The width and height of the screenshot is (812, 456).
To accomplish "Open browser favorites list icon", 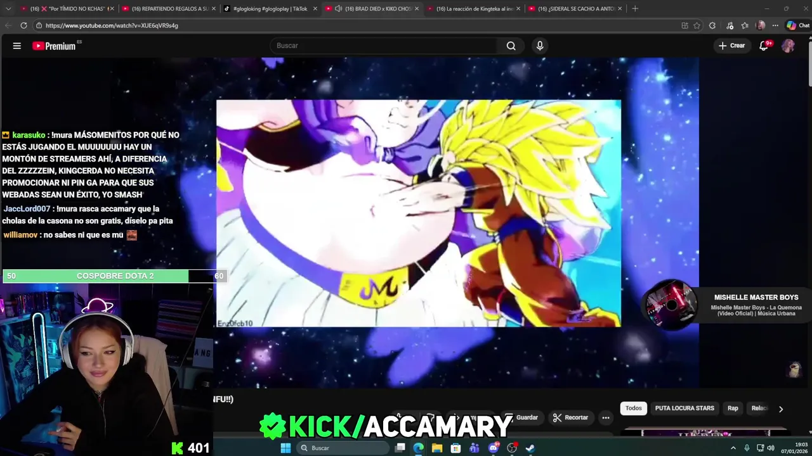I will pyautogui.click(x=745, y=25).
